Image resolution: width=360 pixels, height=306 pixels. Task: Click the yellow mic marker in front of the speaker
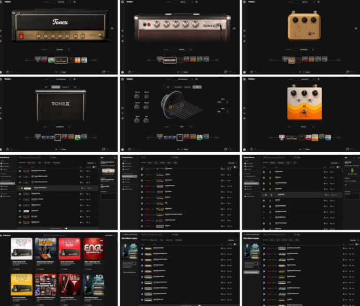point(171,107)
